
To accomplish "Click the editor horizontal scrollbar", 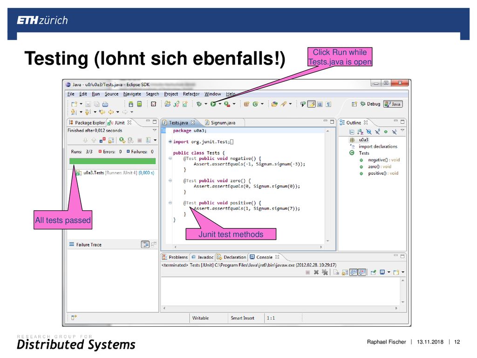I will 248,247.
